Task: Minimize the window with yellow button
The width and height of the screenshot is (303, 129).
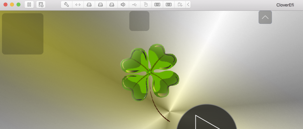Action: pos(12,5)
